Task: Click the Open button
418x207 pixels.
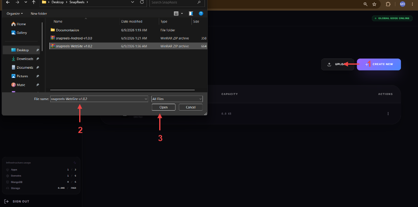Action: pos(163,107)
